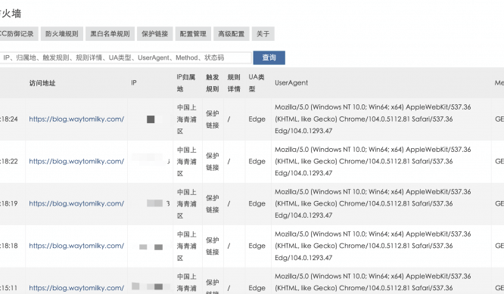504x294 pixels.
Task: Click the UserAgent column header
Action: click(x=291, y=83)
